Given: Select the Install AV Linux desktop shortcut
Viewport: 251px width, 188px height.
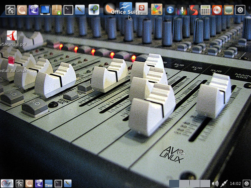Looking at the screenshot, I should coord(13,65).
